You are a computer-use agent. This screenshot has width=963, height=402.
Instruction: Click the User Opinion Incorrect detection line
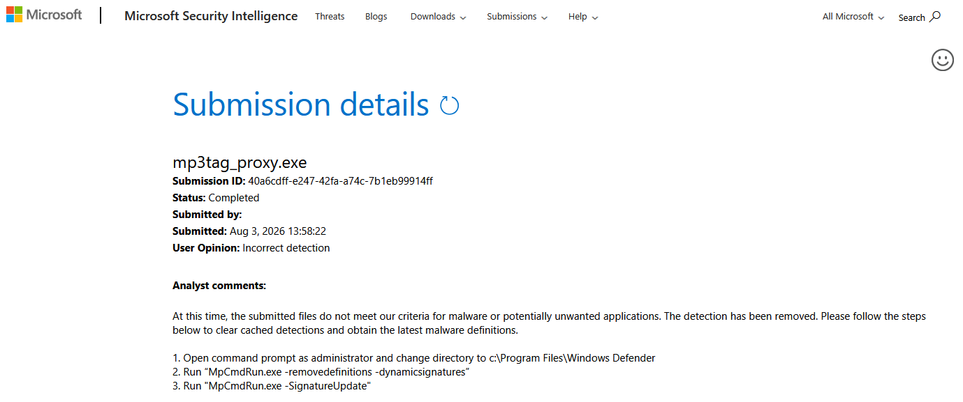(251, 248)
